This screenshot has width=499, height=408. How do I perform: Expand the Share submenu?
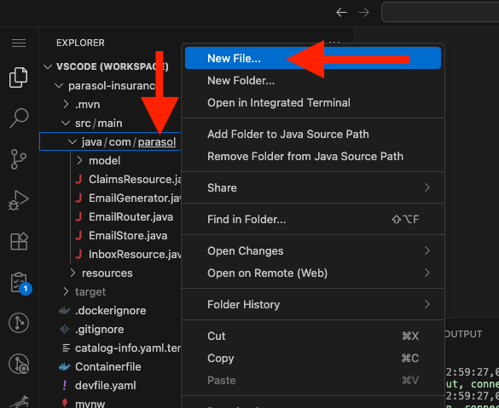pyautogui.click(x=313, y=187)
